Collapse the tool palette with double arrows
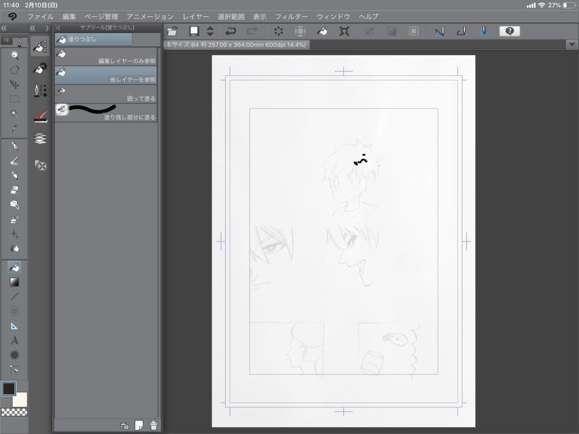 (x=5, y=28)
